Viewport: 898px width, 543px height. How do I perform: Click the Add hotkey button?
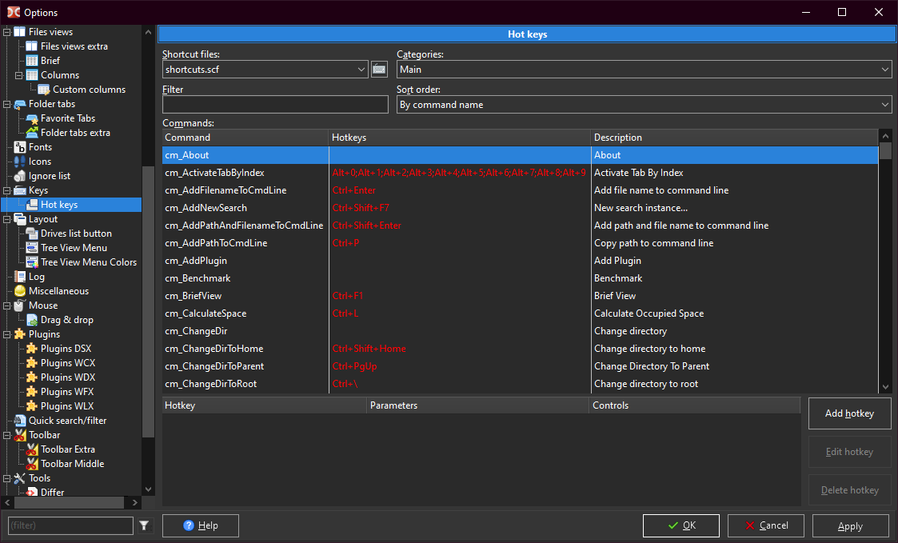click(x=849, y=413)
